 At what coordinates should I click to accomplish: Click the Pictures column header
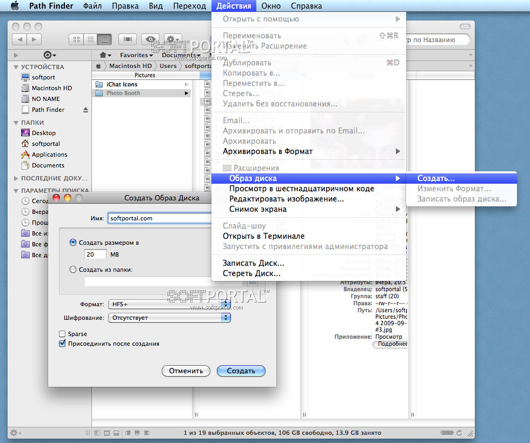pos(145,75)
